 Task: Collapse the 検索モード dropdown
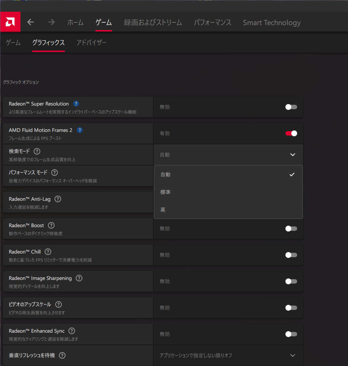click(x=228, y=155)
